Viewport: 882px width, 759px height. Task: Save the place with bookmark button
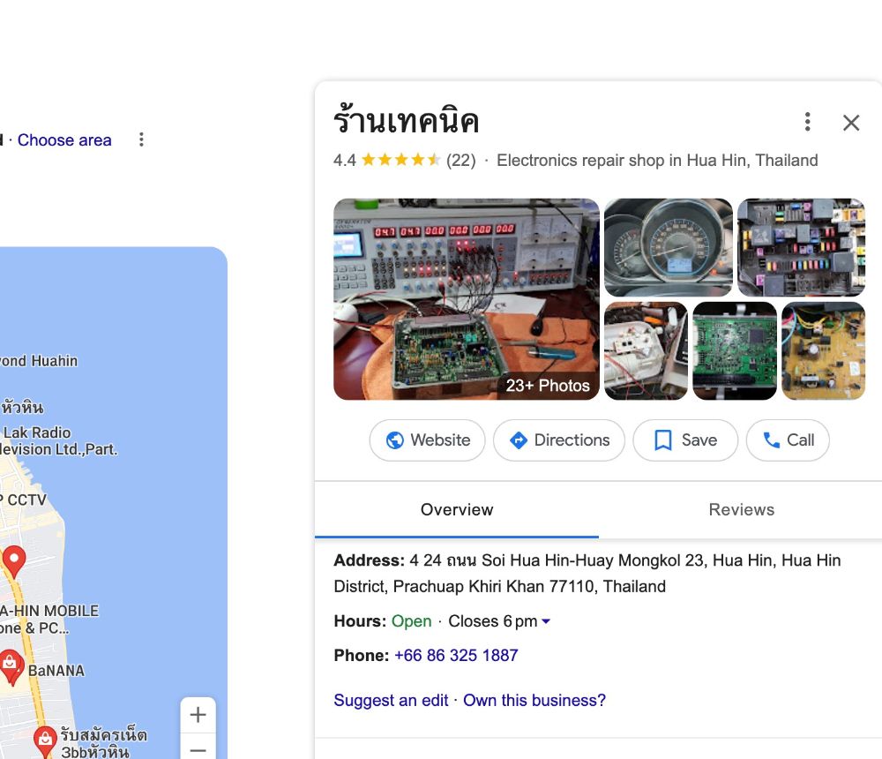[x=685, y=440]
